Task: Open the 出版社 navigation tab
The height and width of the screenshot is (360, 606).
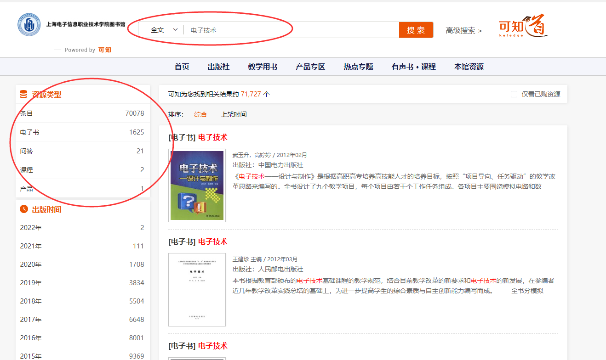Action: click(218, 67)
